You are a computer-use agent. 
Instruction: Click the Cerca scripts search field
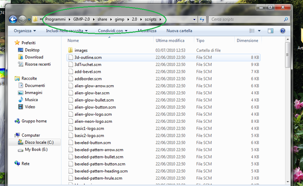tap(246, 19)
